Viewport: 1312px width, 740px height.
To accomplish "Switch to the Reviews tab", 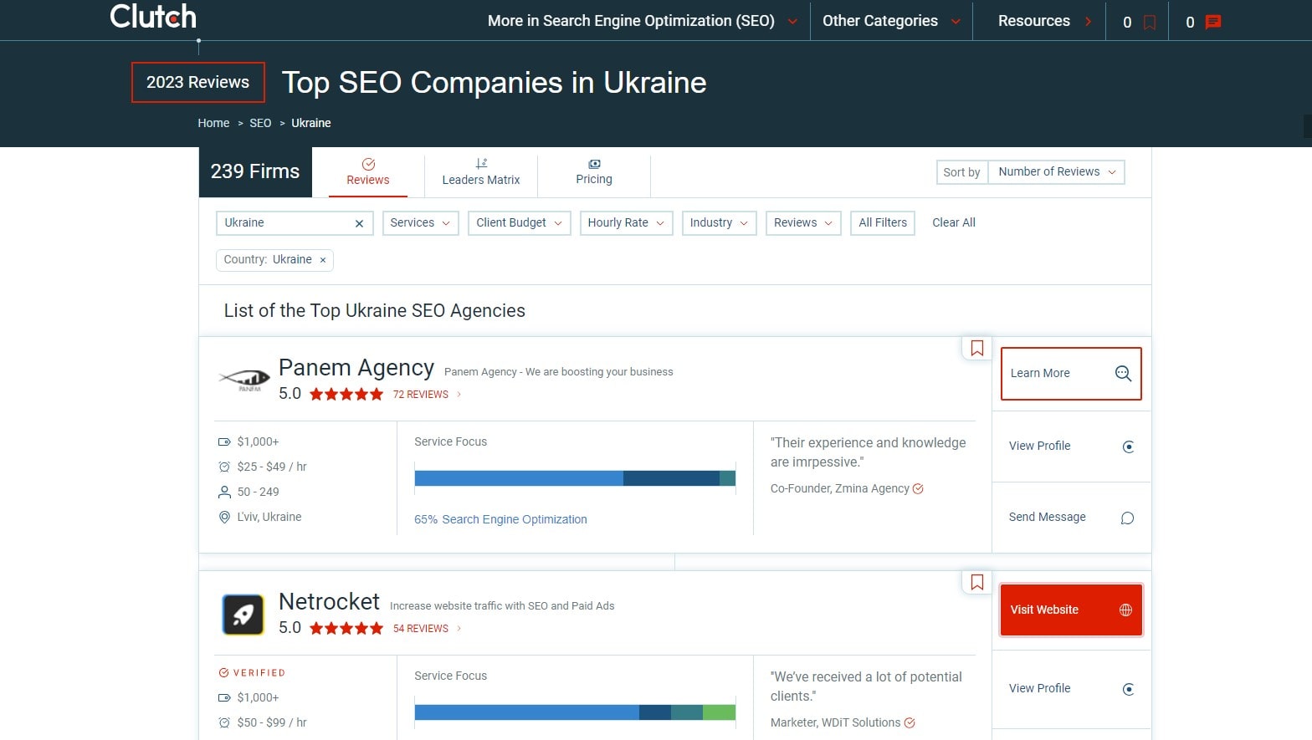I will (x=368, y=171).
